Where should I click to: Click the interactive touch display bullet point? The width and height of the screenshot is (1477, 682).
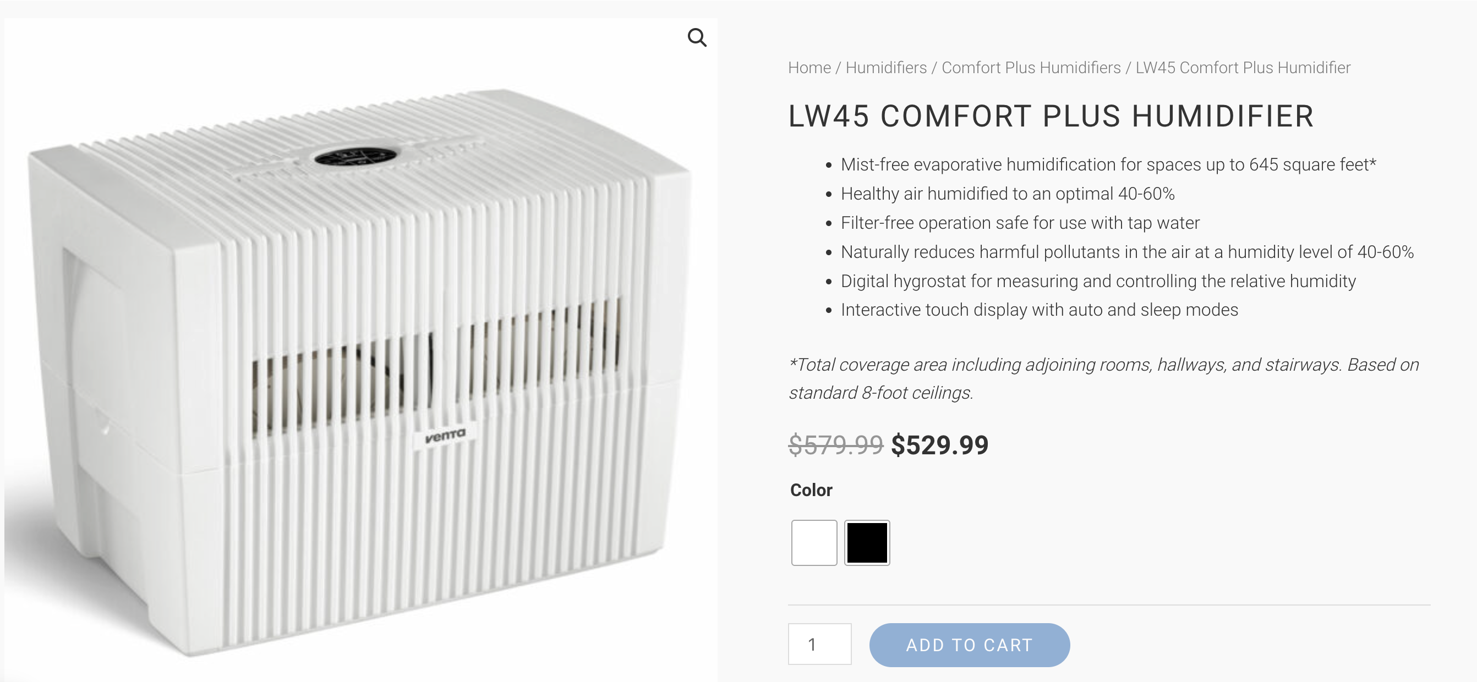pos(1039,310)
